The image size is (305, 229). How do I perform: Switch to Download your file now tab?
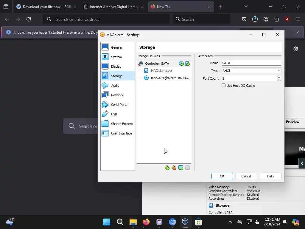click(46, 7)
